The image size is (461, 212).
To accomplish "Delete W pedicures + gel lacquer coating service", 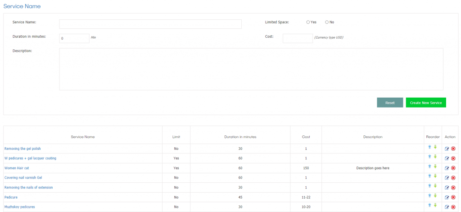I will (x=453, y=158).
